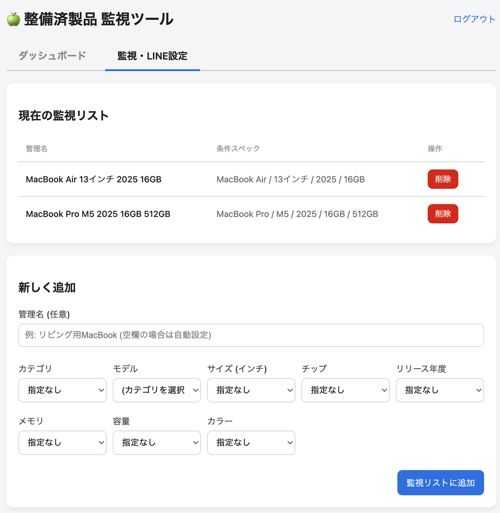Open the カテゴリ dropdown
Image resolution: width=500 pixels, height=513 pixels.
coord(62,390)
